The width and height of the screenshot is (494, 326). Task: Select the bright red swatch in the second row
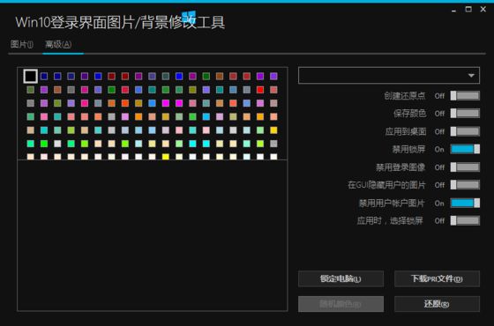[x=260, y=90]
